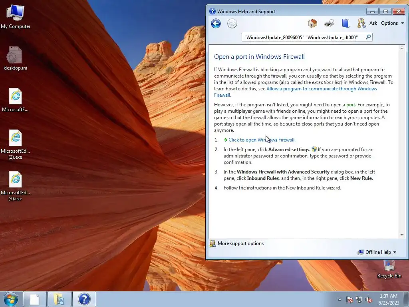Screen dimensions: 409x307
Task: Click the Help and Support title bar icon
Action: pos(212,12)
